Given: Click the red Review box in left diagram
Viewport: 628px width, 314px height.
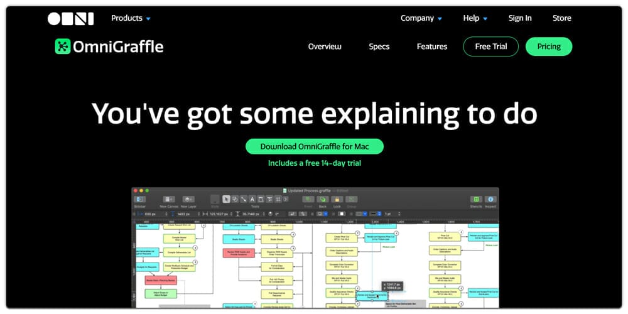Looking at the screenshot, I should pyautogui.click(x=161, y=280).
